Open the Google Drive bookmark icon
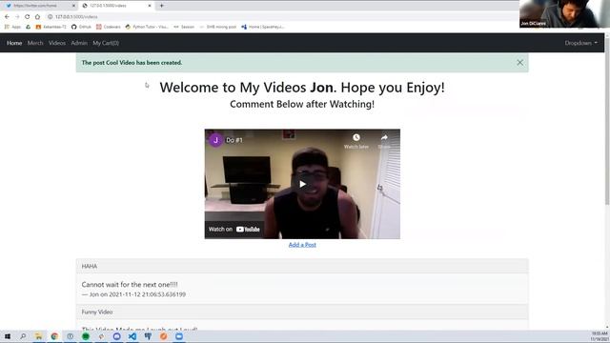 pyautogui.click(x=28, y=27)
